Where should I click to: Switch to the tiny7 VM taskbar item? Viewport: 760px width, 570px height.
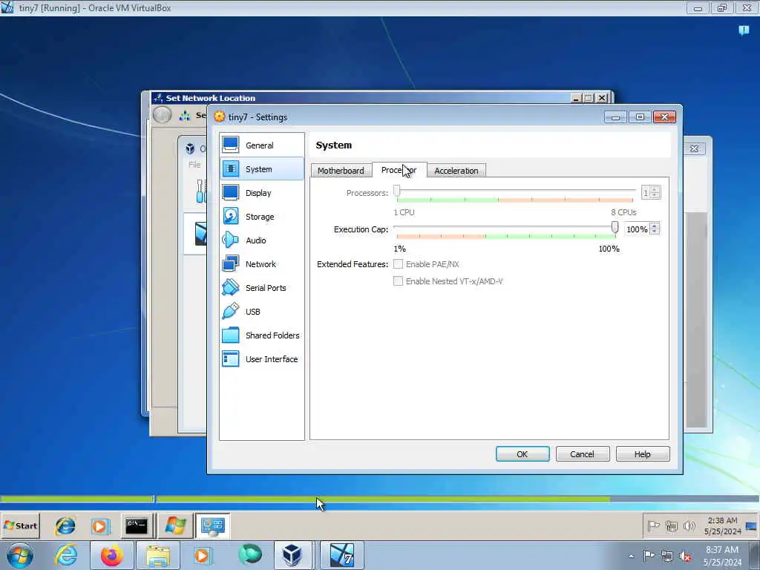click(342, 555)
